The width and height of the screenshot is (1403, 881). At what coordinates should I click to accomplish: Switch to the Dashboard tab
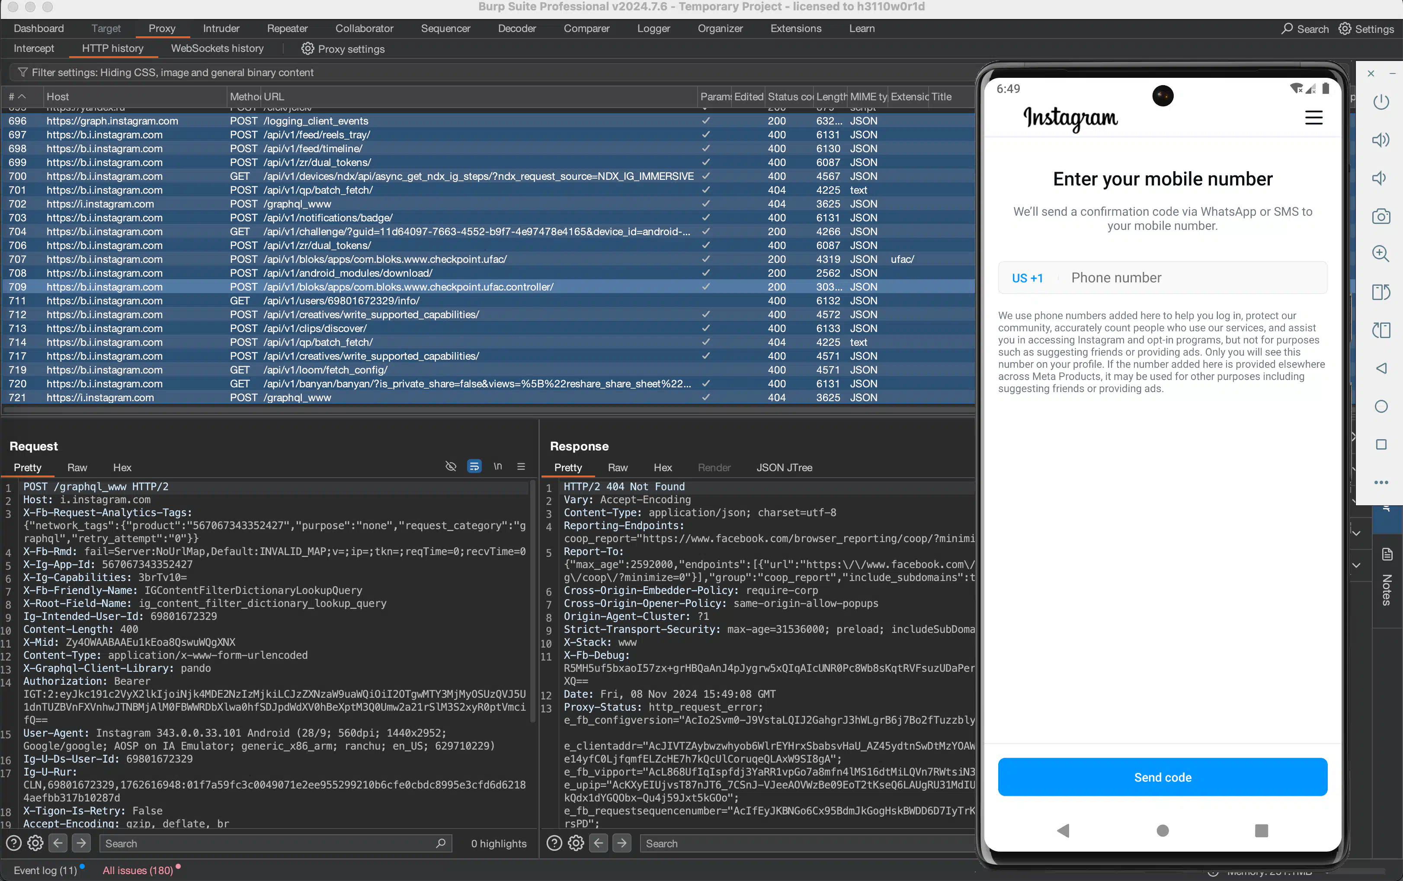38,29
